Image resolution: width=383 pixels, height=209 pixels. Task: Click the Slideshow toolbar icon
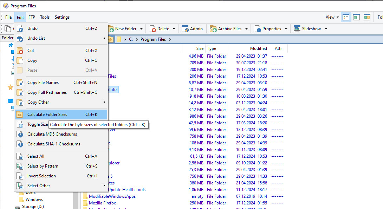pyautogui.click(x=297, y=29)
